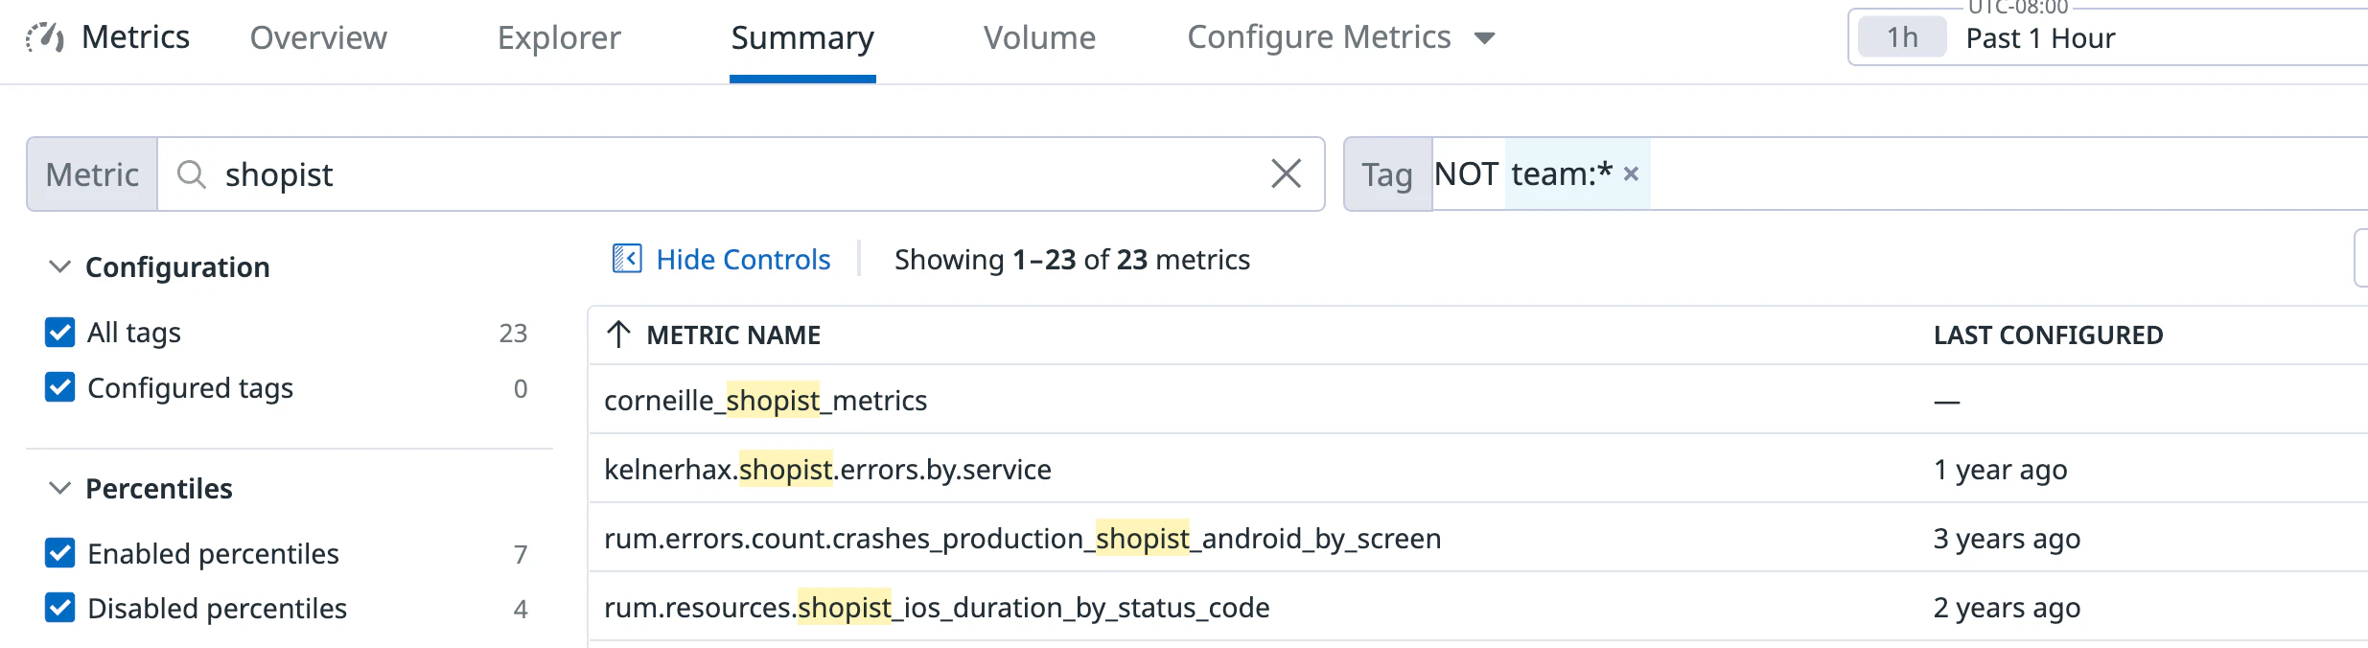The image size is (2368, 648).
Task: Click the 'Showing 1–23 of 23 metrics' text
Action: 1072,259
